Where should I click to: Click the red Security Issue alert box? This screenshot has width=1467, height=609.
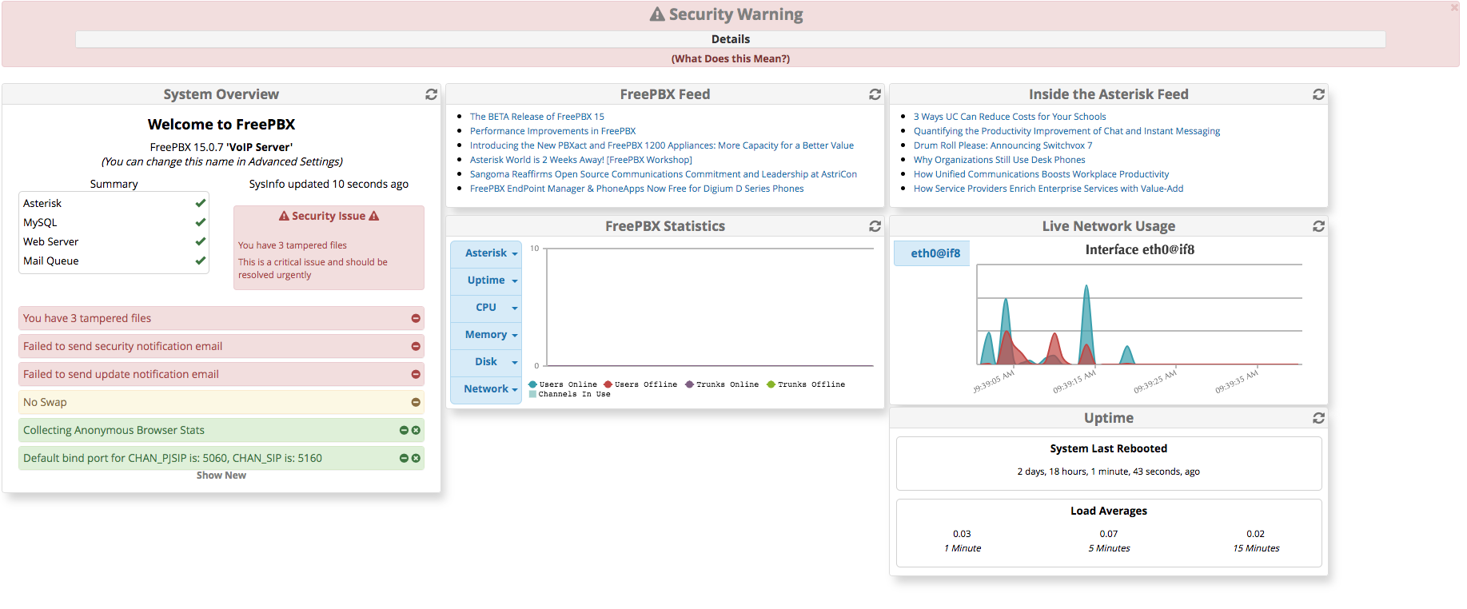[x=329, y=248]
